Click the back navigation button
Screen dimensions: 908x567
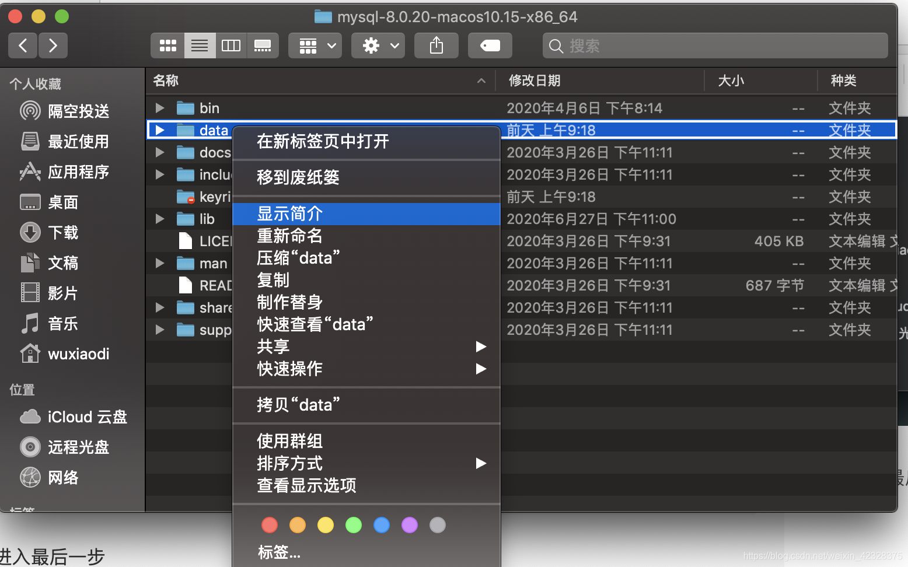click(22, 45)
